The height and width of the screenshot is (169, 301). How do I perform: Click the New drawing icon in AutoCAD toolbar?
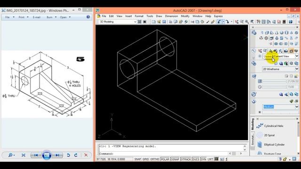154,22
